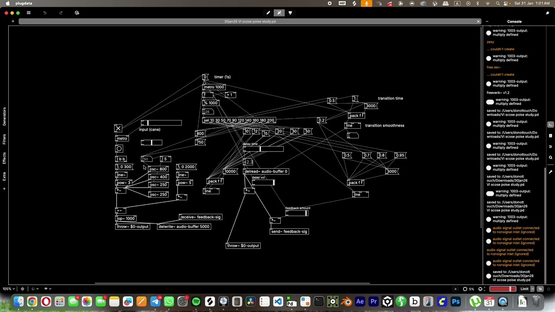The width and height of the screenshot is (555, 312).
Task: Toggle the input (cane) X toggle
Action: [118, 128]
